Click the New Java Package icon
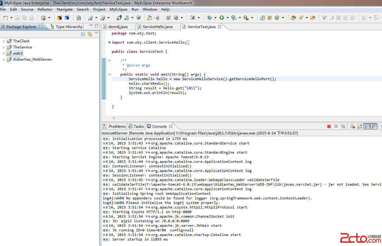 coord(270,18)
